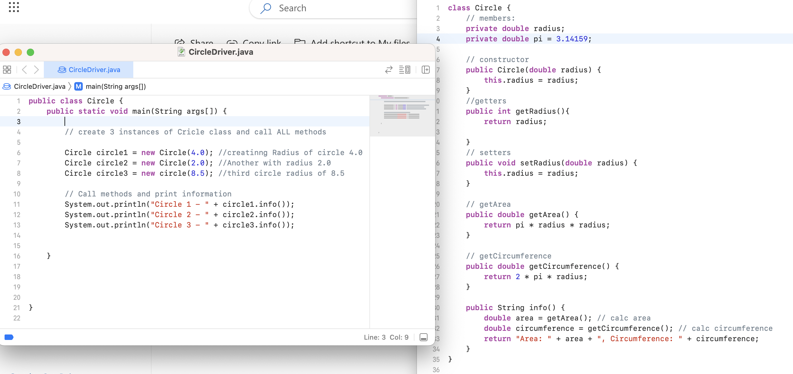Open the main(String args[]) breadcrumb item
The image size is (793, 374).
click(x=116, y=87)
